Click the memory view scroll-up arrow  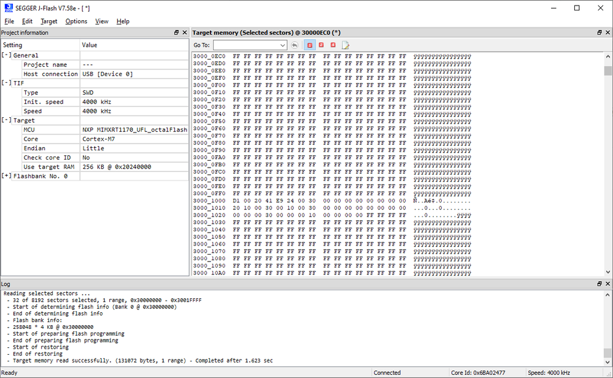pyautogui.click(x=608, y=56)
